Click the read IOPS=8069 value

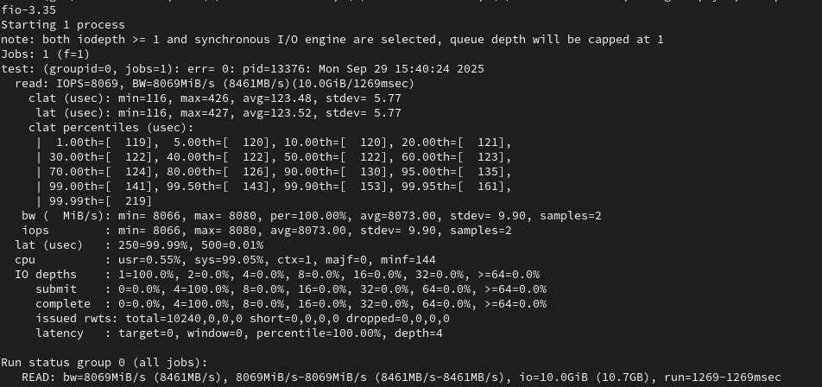pyautogui.click(x=88, y=84)
